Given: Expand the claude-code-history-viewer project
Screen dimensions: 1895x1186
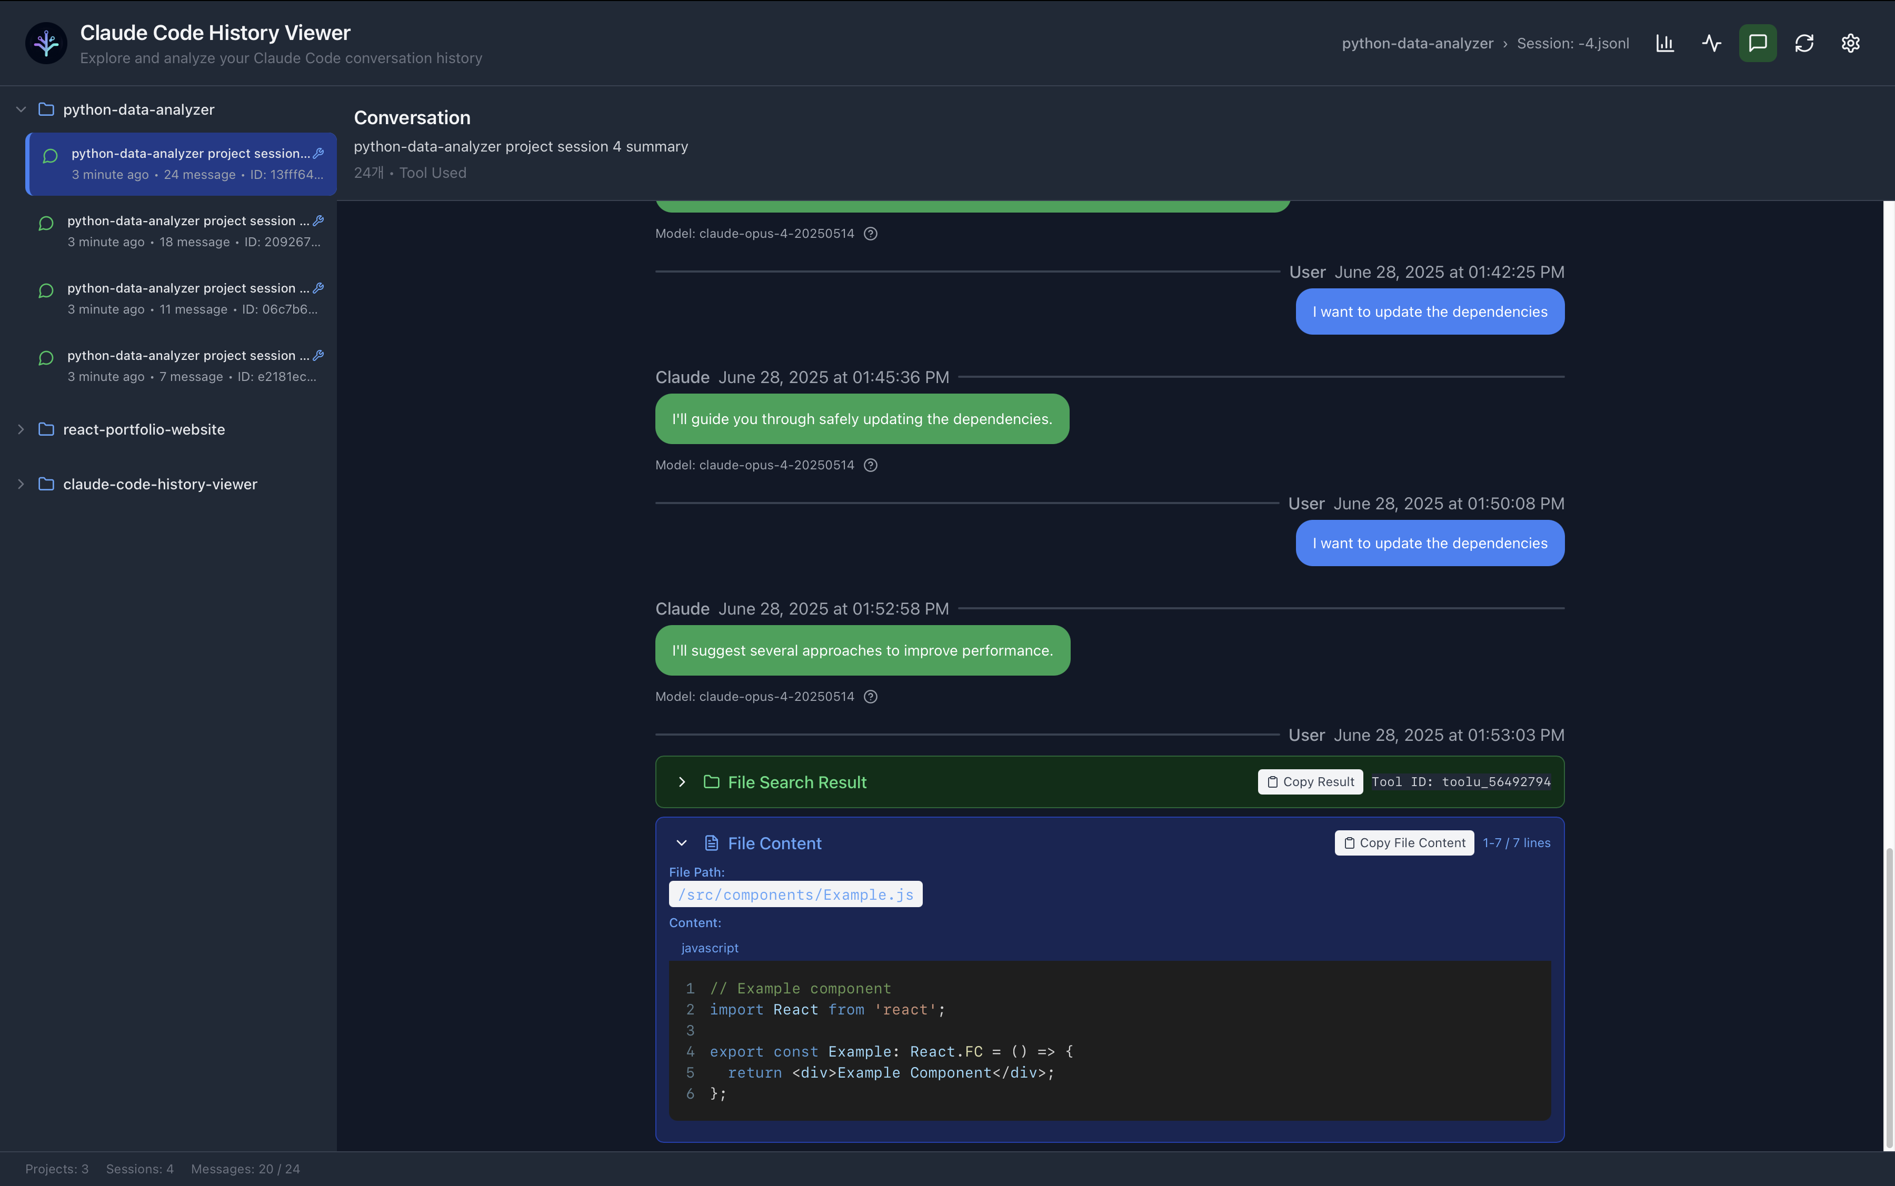Looking at the screenshot, I should (21, 484).
